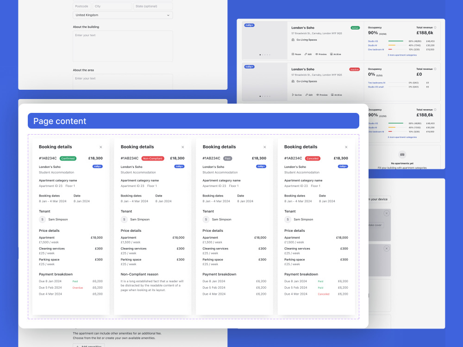Preview the Inactive London's Soho building
This screenshot has height=347, width=463.
[x=322, y=95]
